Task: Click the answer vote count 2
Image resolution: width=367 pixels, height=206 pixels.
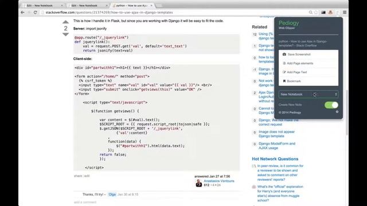Action: 65,28
